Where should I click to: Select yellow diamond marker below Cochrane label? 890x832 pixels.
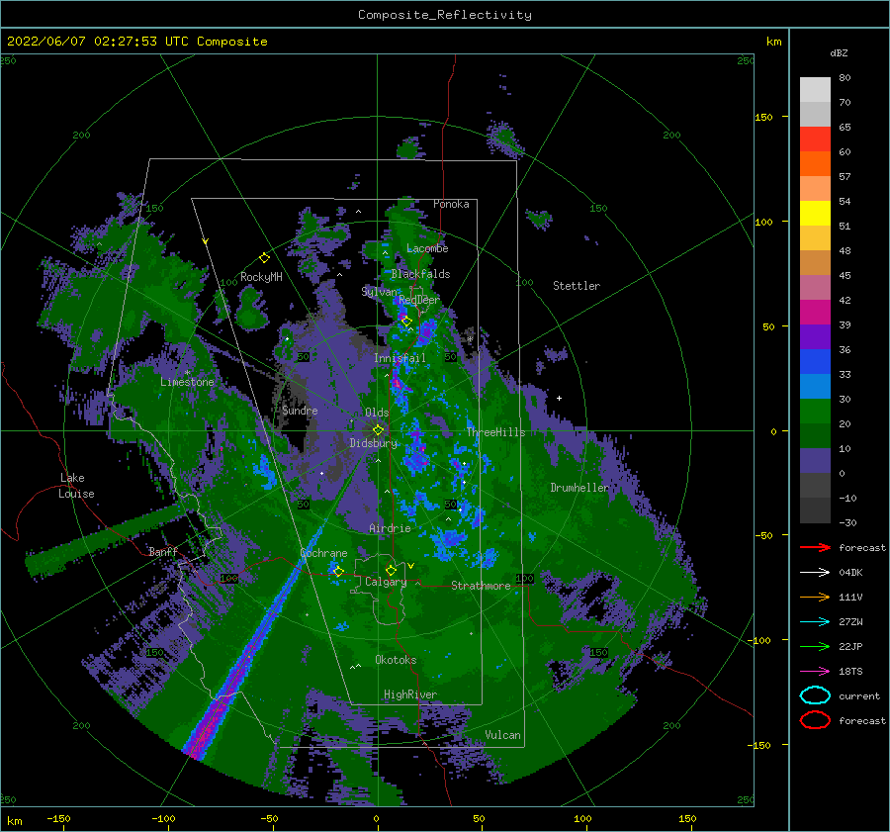[338, 571]
